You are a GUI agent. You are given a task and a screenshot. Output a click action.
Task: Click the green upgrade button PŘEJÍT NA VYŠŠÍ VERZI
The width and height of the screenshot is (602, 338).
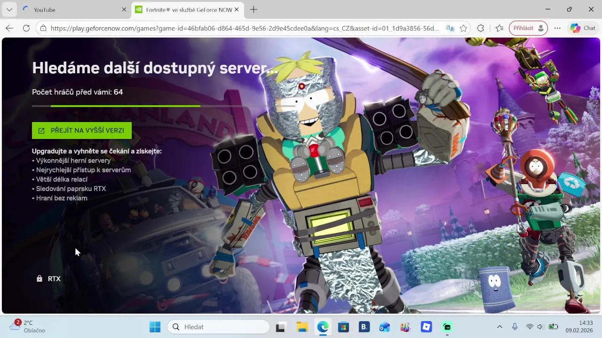click(x=82, y=131)
